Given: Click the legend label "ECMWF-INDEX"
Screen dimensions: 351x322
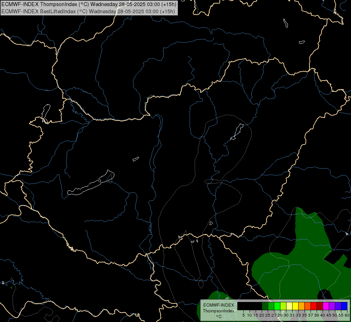Looking at the screenshot, I should (x=219, y=305).
